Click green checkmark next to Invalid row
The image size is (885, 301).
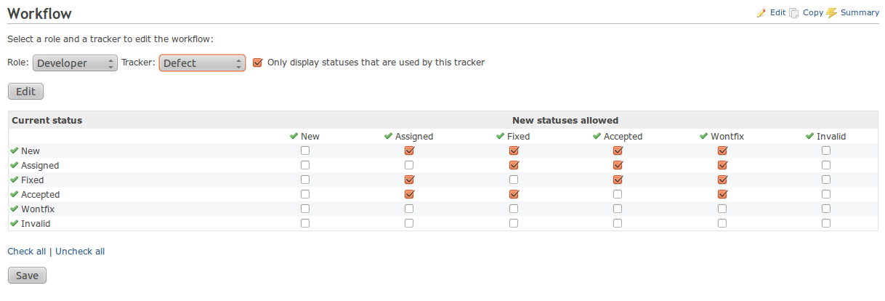coord(15,223)
